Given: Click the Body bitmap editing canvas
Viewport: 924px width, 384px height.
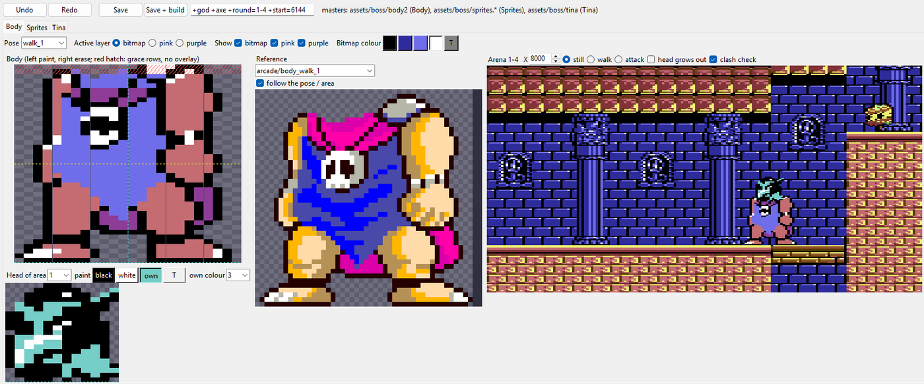Looking at the screenshot, I should point(128,164).
